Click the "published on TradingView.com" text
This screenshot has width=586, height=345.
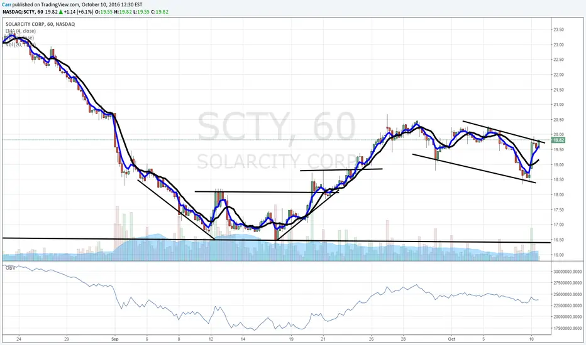[x=46, y=5]
